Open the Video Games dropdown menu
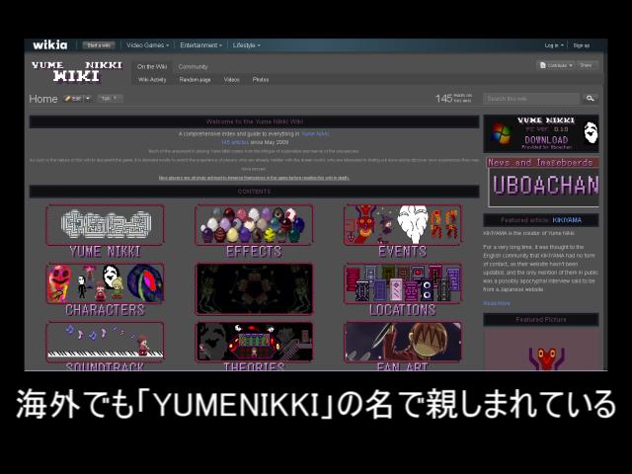This screenshot has width=632, height=474. click(147, 45)
